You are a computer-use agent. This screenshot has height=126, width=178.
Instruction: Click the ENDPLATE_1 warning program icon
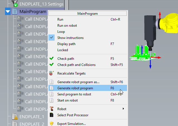tap(14, 117)
